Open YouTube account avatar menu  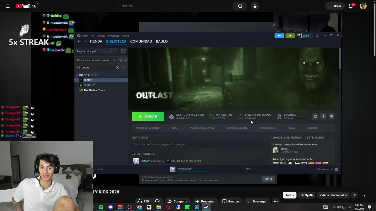click(363, 6)
